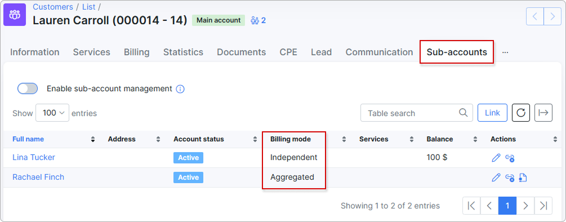Image resolution: width=566 pixels, height=222 pixels.
Task: Expand the more tabs ellipsis menu
Action: click(x=505, y=52)
